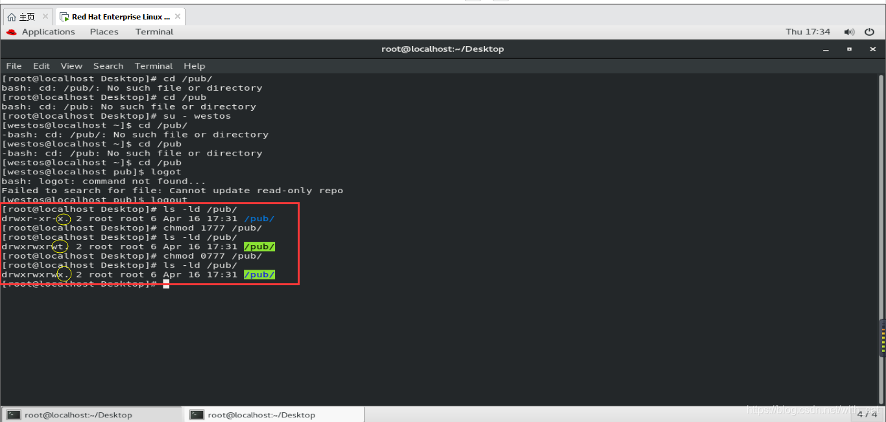Screen dimensions: 886x422
Task: Close the Red Hat Enterprise Linux tab
Action: click(x=178, y=17)
